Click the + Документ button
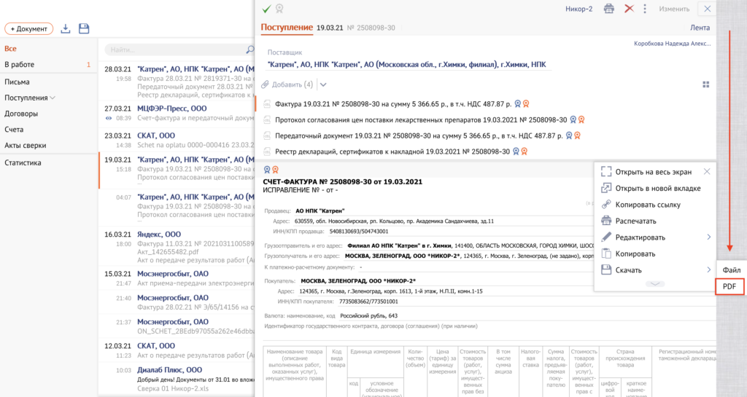Screen dimensions: 747x397 (29, 28)
